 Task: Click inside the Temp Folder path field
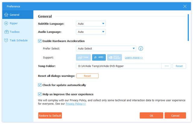tap(118, 66)
